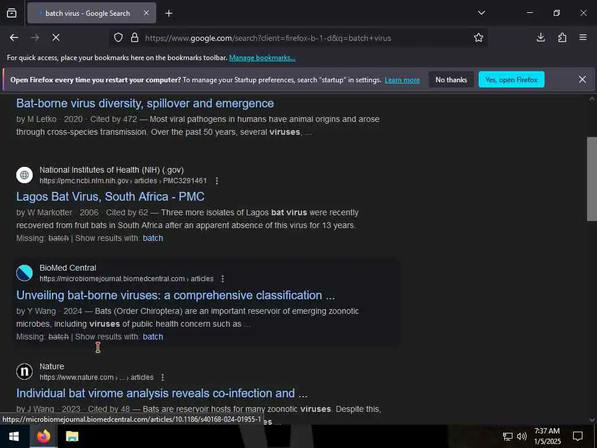The image size is (597, 448).
Task: Open a new tab with the plus button
Action: [168, 13]
